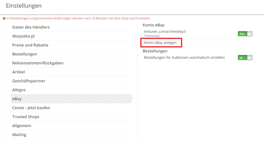Viewport: 264px width, 145px height.
Task: Toggle the testuser_comarchesklep3 account switch
Action: pyautogui.click(x=245, y=34)
